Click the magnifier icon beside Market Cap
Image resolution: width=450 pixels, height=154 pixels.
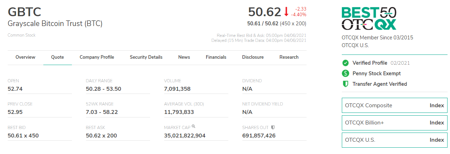click(193, 127)
